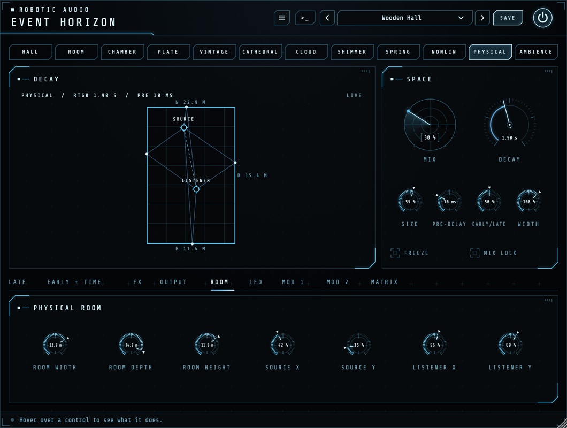Click the EARLY/LATE knob
Screen dimensions: 567x428
click(489, 202)
